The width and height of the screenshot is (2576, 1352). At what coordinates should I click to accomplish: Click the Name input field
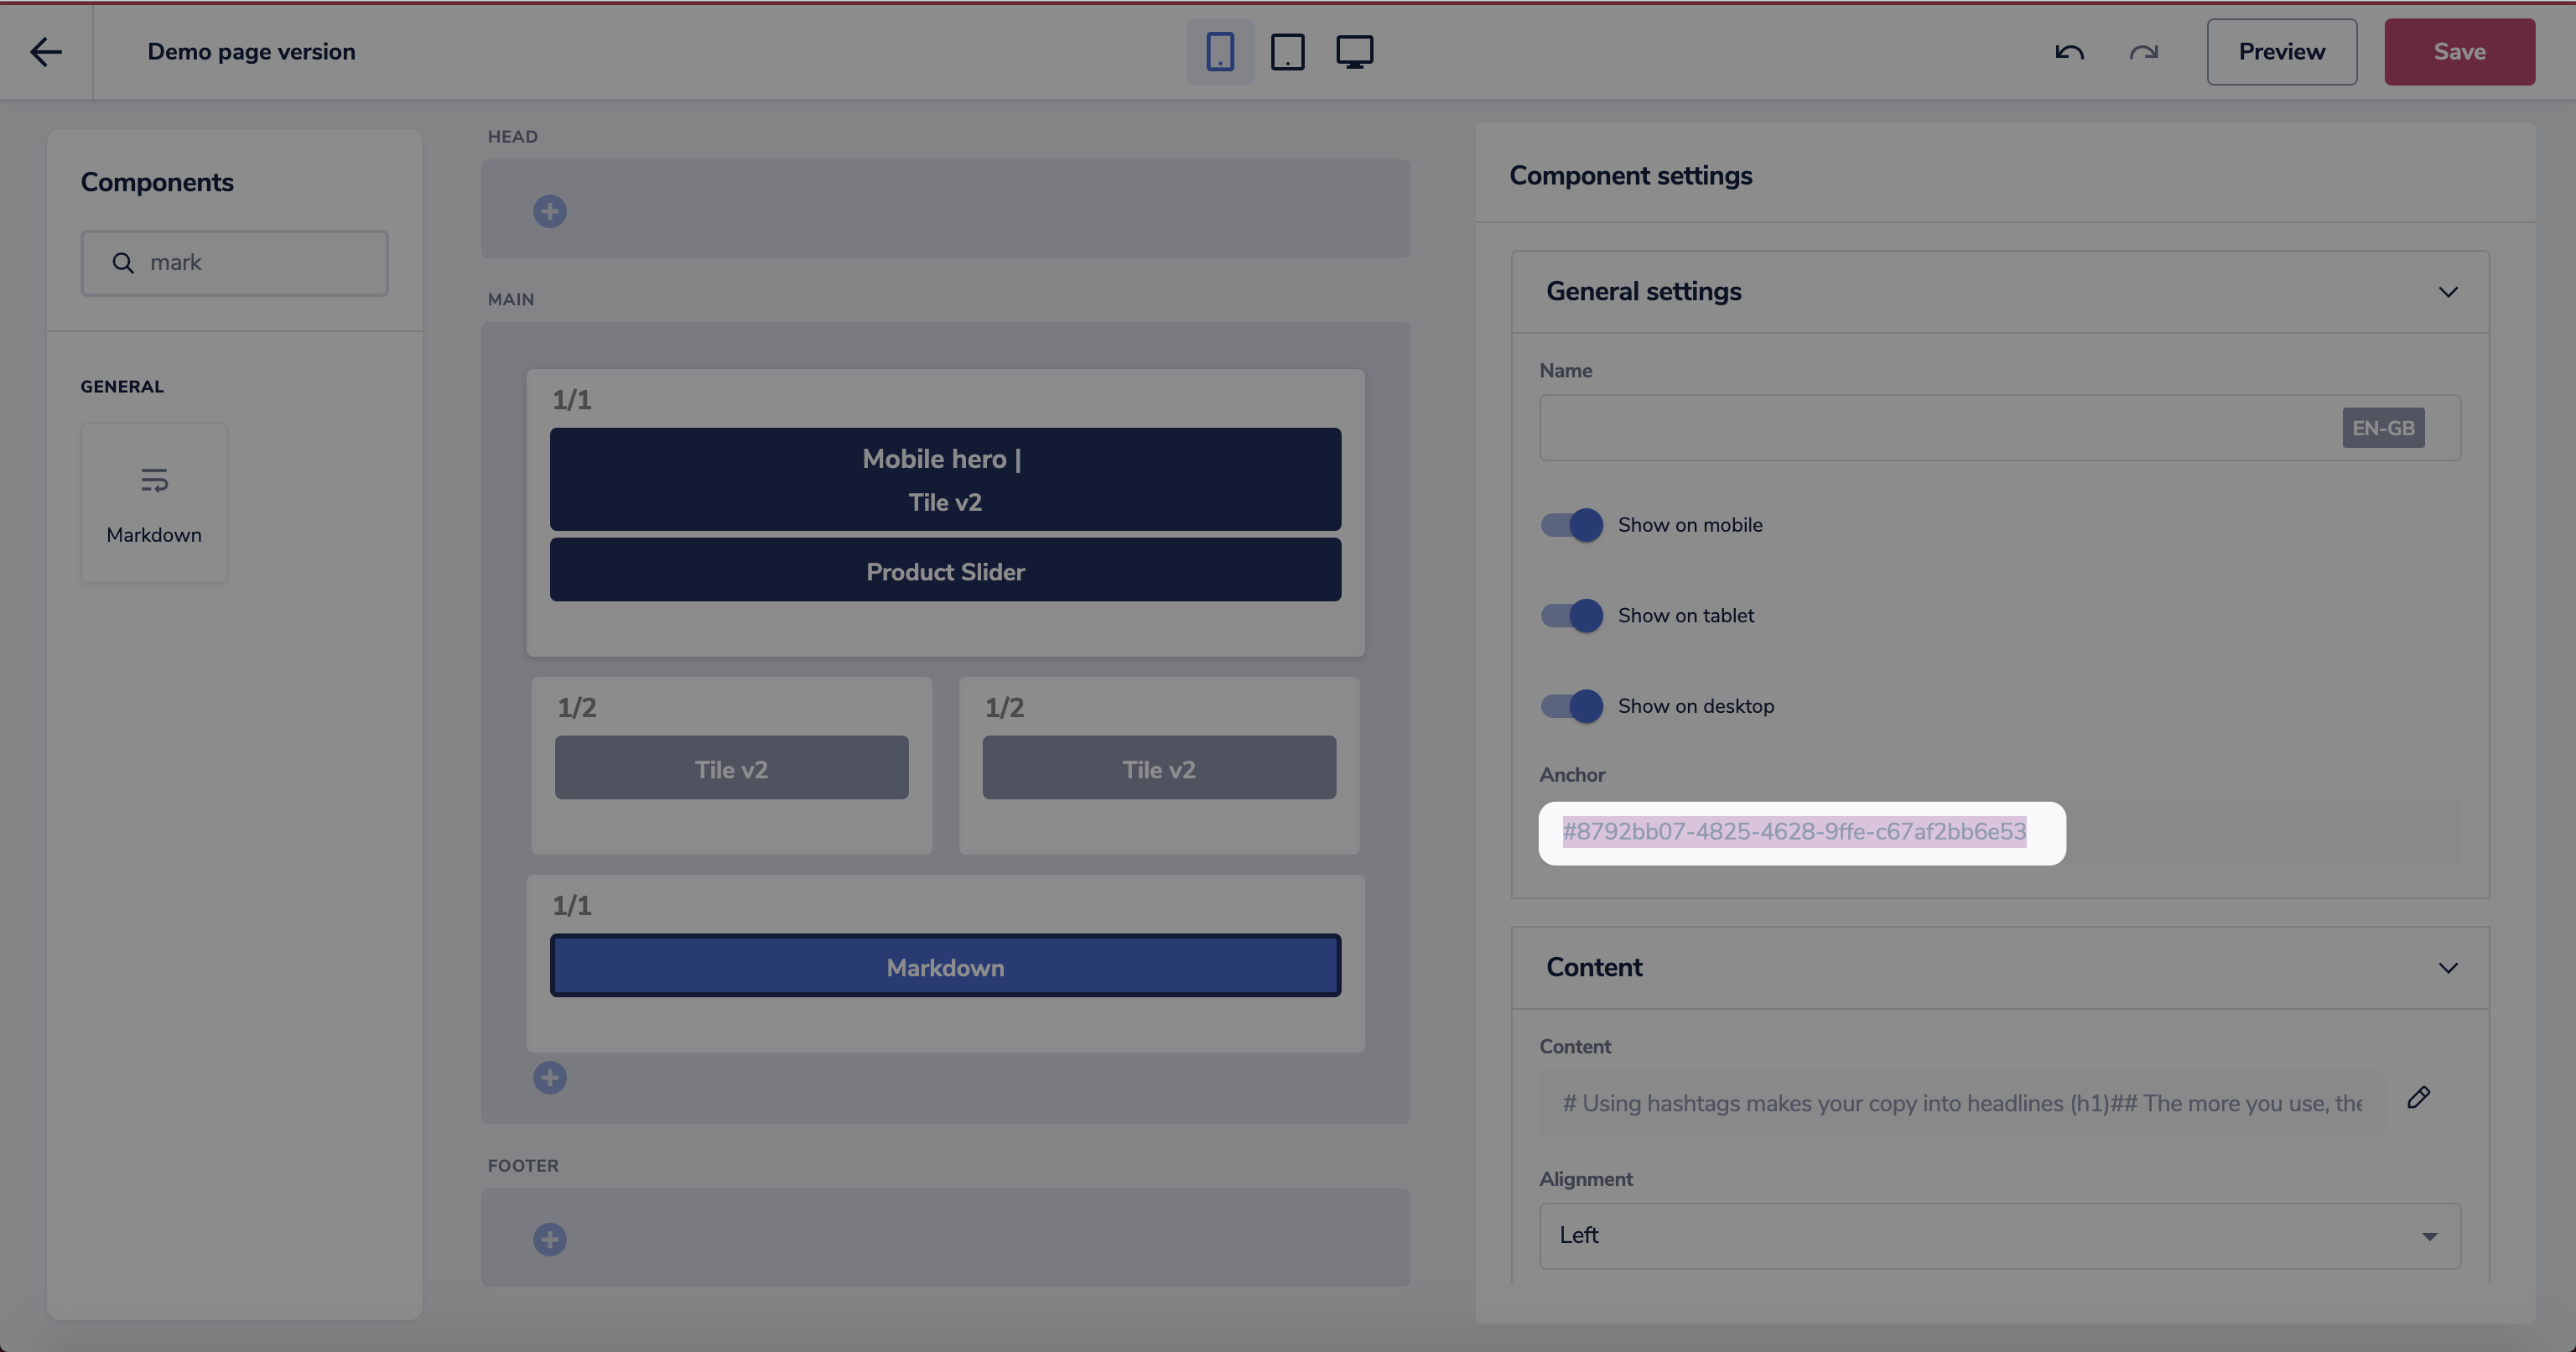point(2000,428)
